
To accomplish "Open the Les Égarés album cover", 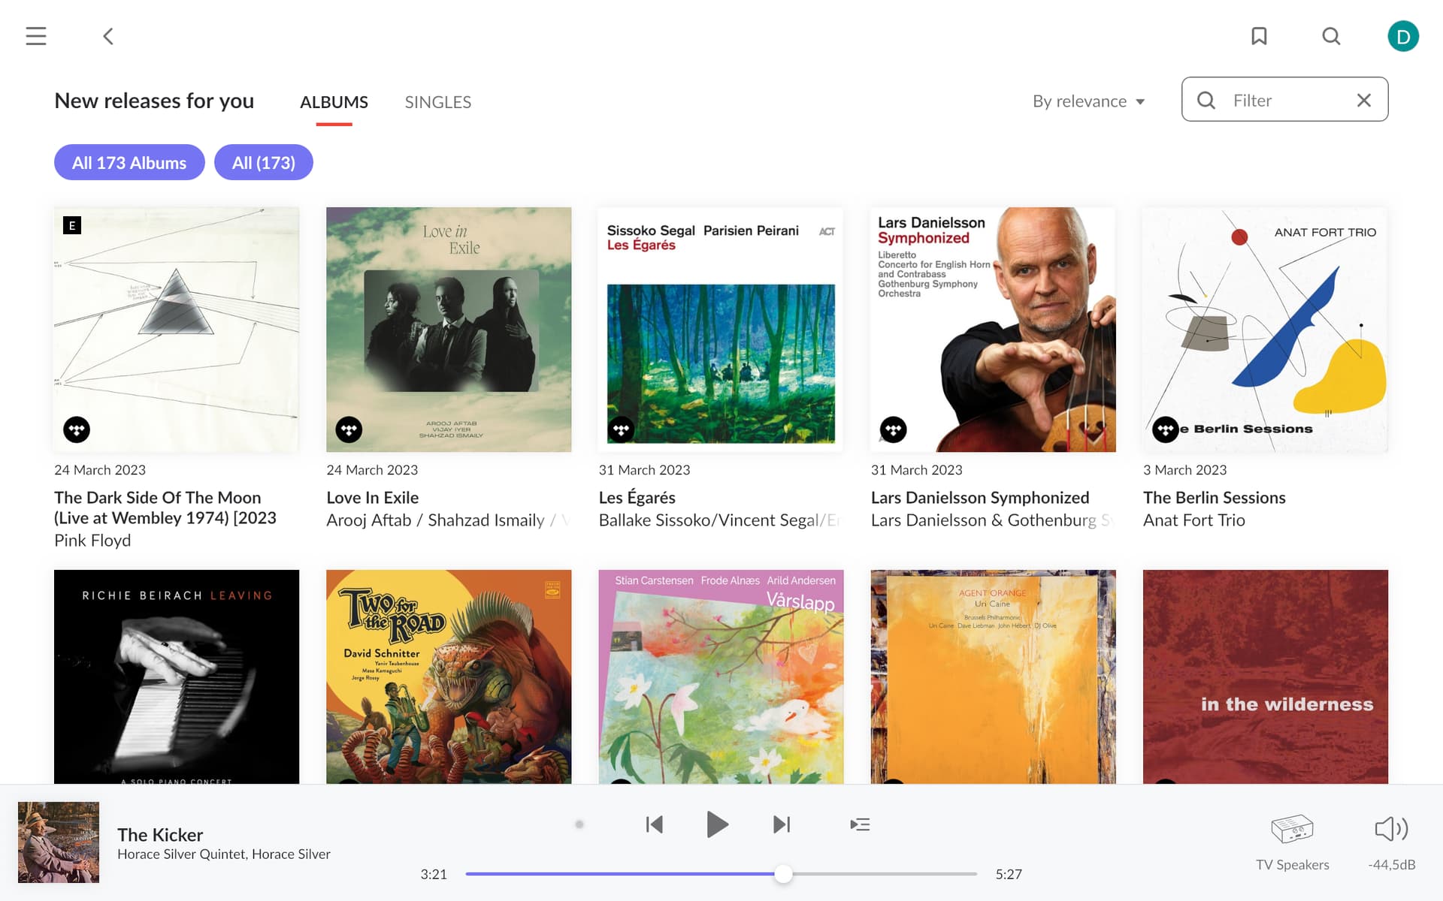I will coord(720,330).
